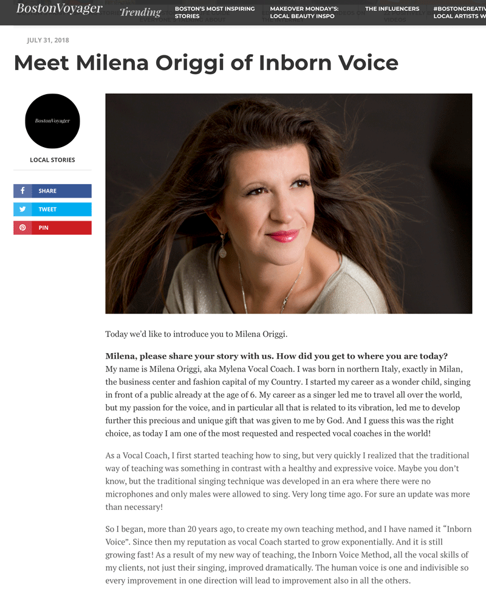Click the Facebook icon on Share button
486x589 pixels.
[x=22, y=190]
